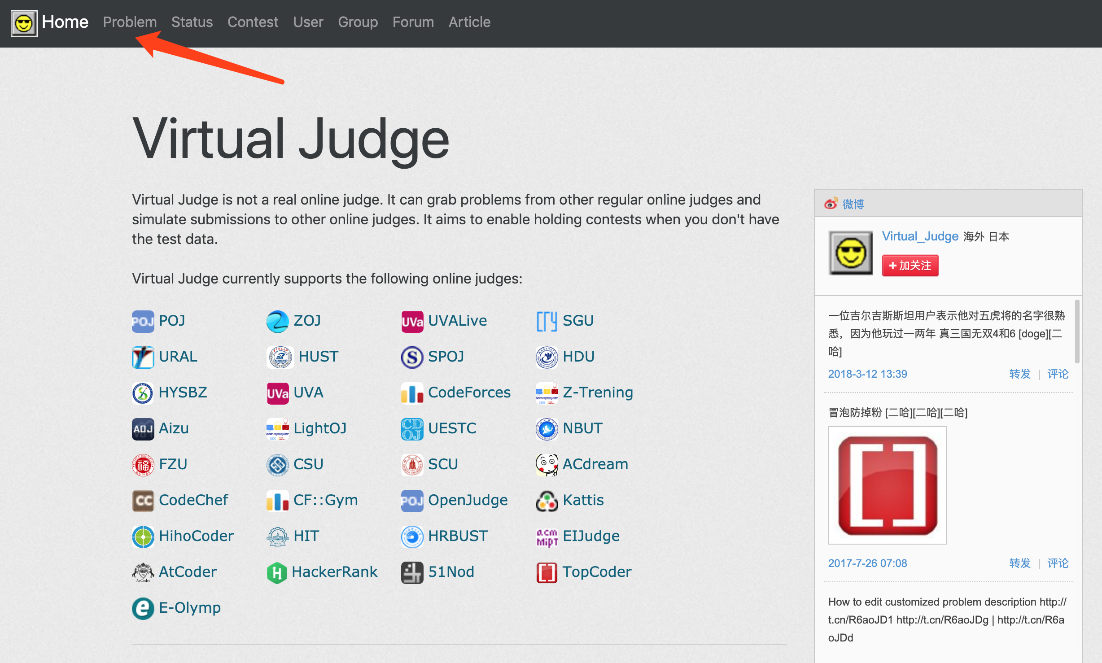Click the TopCoder judge icon
Viewport: 1102px width, 663px height.
[x=547, y=572]
